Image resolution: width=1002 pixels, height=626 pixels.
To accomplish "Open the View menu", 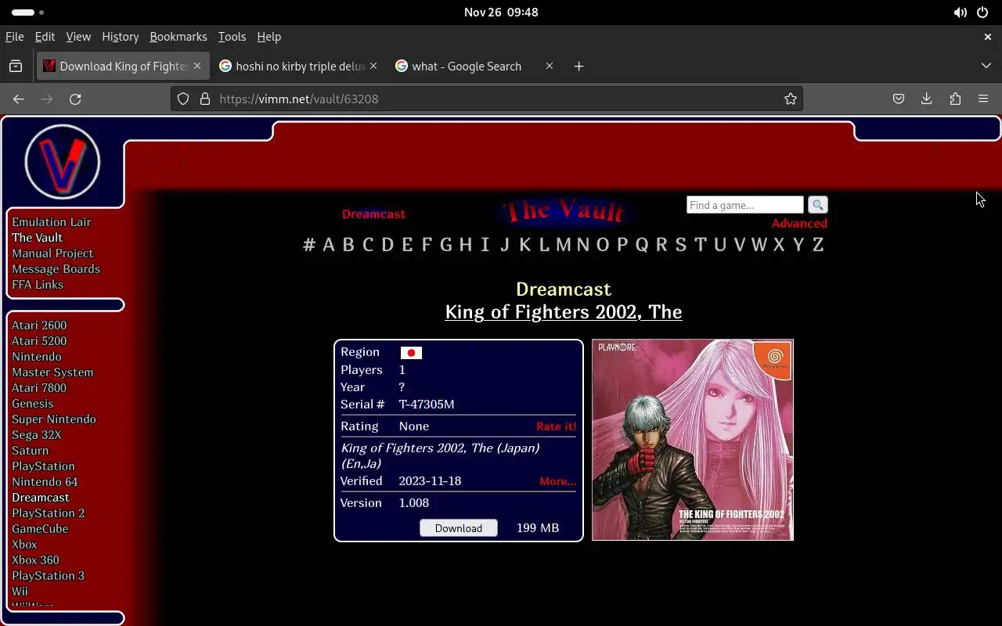I will [x=78, y=37].
